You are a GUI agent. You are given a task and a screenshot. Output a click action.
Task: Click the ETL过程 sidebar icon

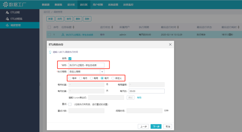tap(7, 12)
